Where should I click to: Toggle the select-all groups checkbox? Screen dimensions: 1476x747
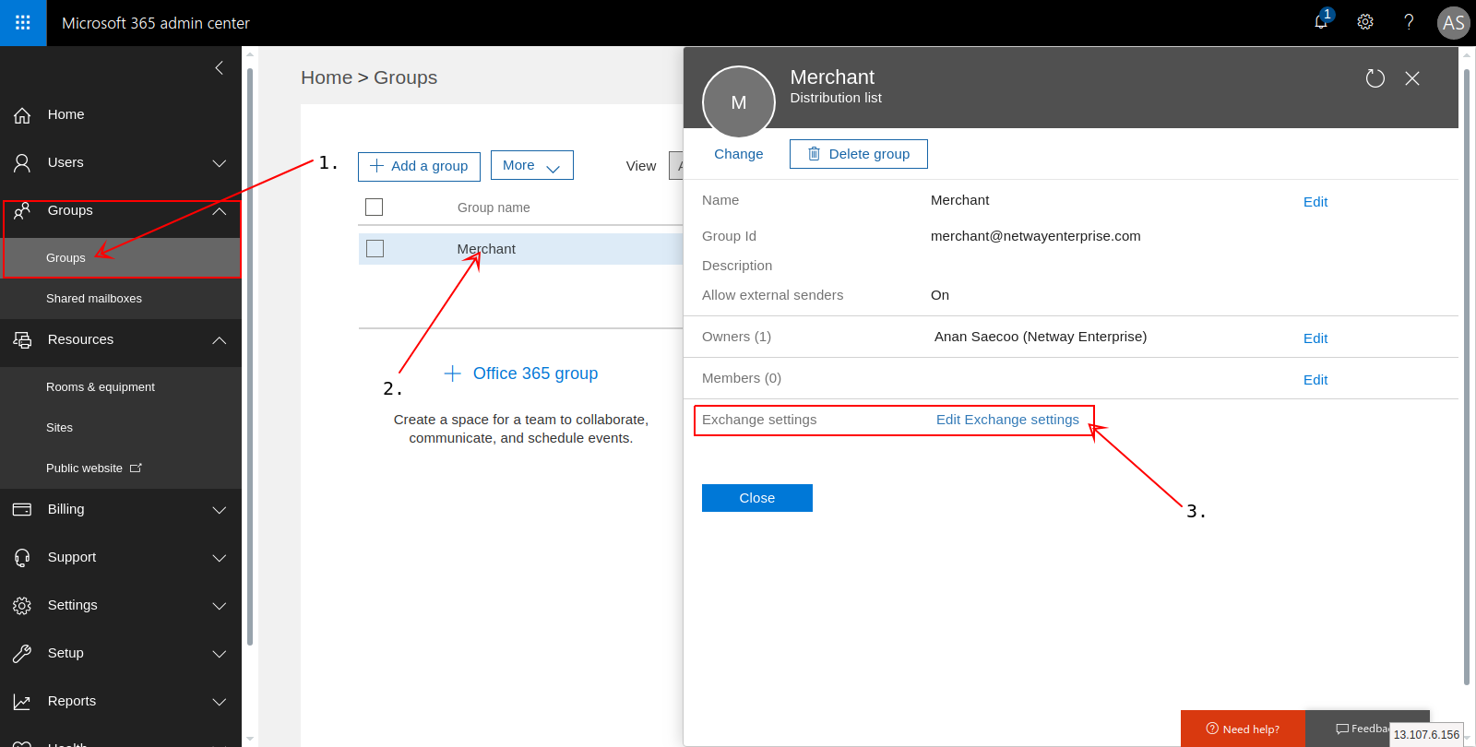tap(374, 207)
